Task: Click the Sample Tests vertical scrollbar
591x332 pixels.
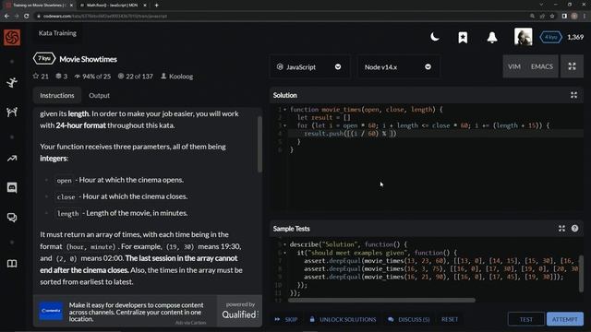Action: (x=581, y=274)
